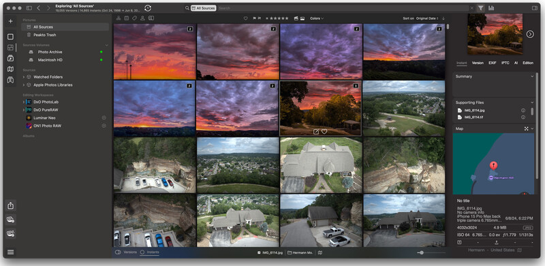Expand the DxO PhotoLab workspace
This screenshot has width=545, height=266.
coord(24,102)
